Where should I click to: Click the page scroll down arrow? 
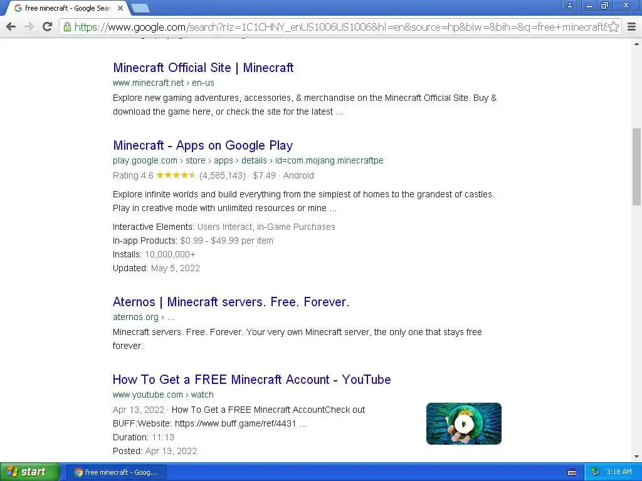coord(637,457)
